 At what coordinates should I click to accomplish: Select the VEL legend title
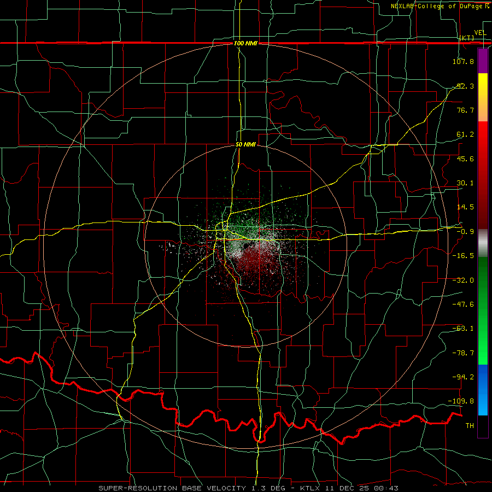pos(480,33)
